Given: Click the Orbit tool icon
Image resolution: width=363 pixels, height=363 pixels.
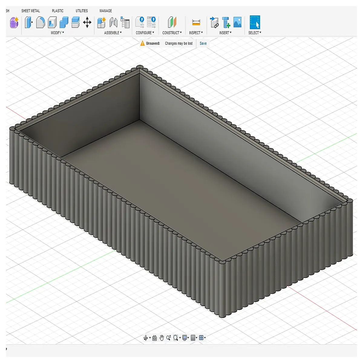Looking at the screenshot, I should click(x=146, y=338).
